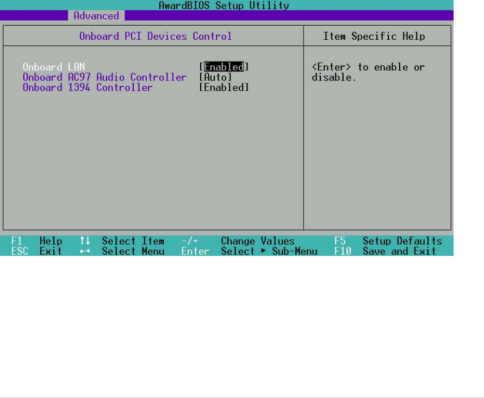
Task: Click the F5 Setup Defaults shortcut
Action: pyautogui.click(x=388, y=241)
